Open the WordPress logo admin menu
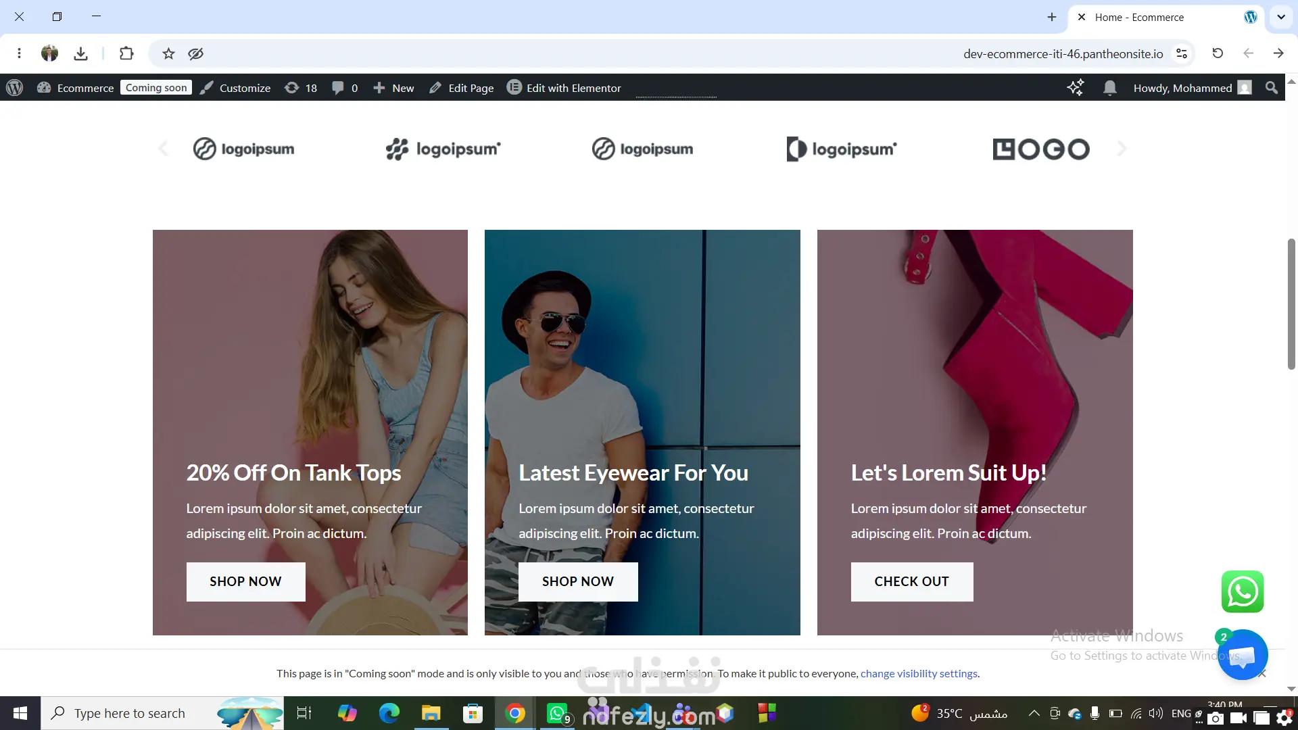Image resolution: width=1298 pixels, height=730 pixels. pos(14,88)
